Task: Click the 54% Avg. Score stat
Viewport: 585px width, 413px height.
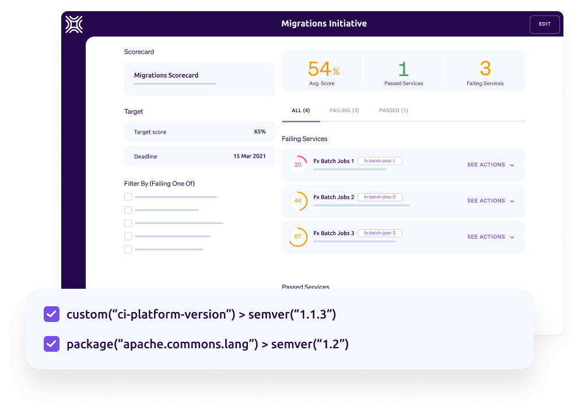Action: pyautogui.click(x=323, y=73)
